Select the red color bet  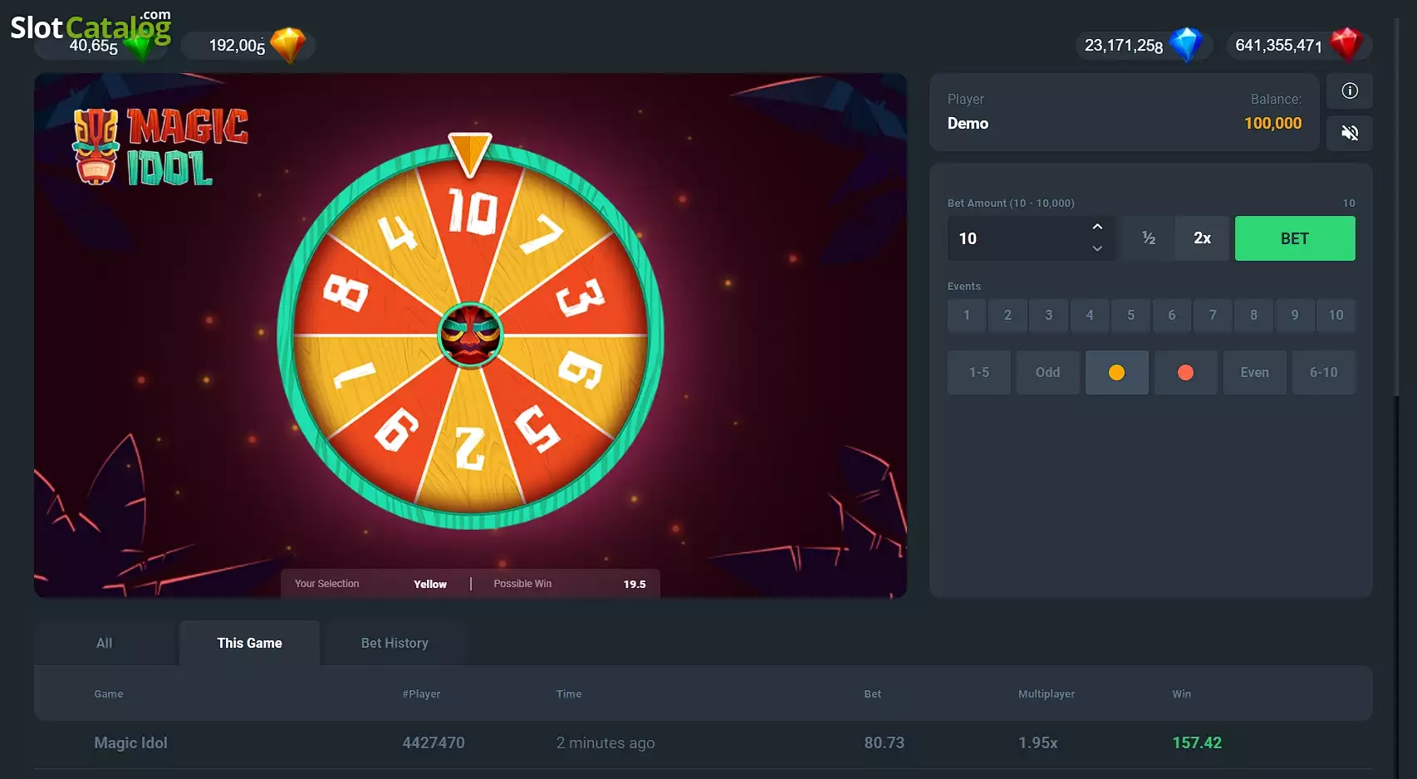(1186, 373)
